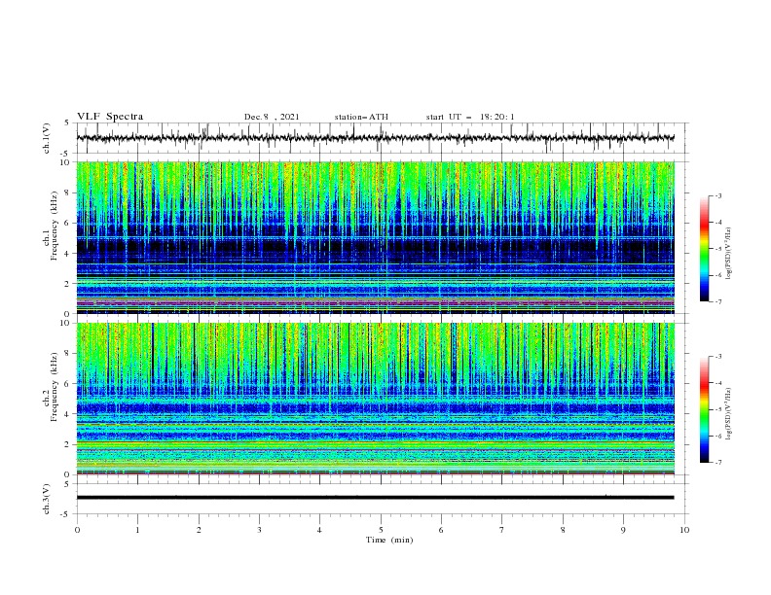771x595 pixels.
Task: Click the '2' tick on time axis
Action: click(199, 530)
